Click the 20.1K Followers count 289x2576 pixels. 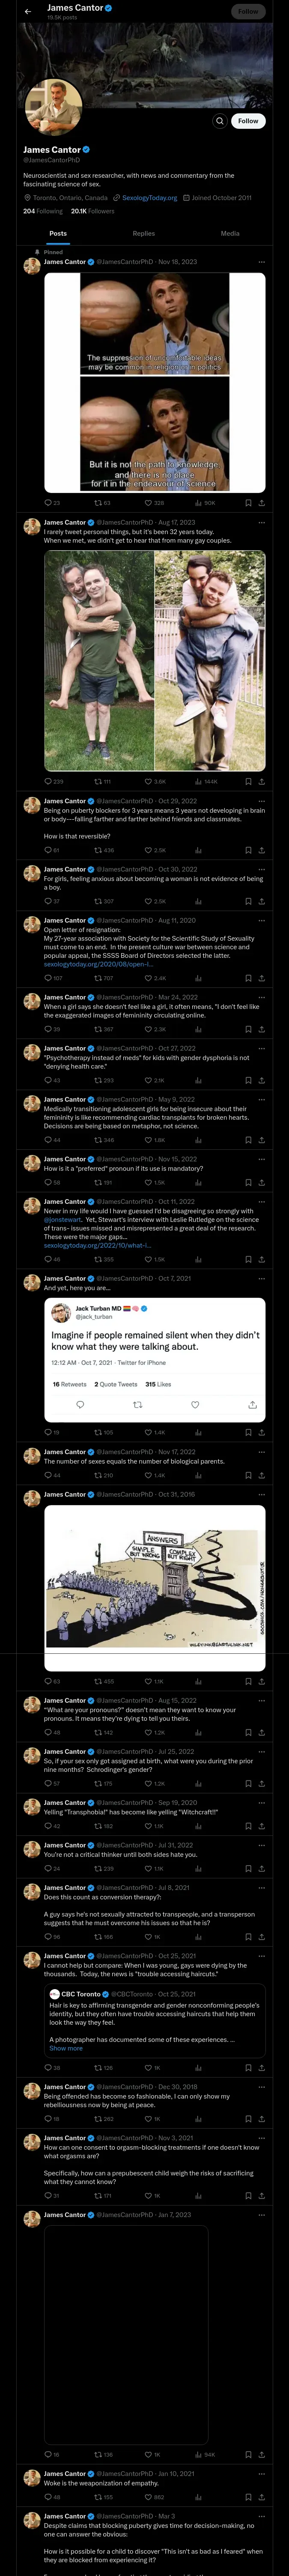click(92, 211)
